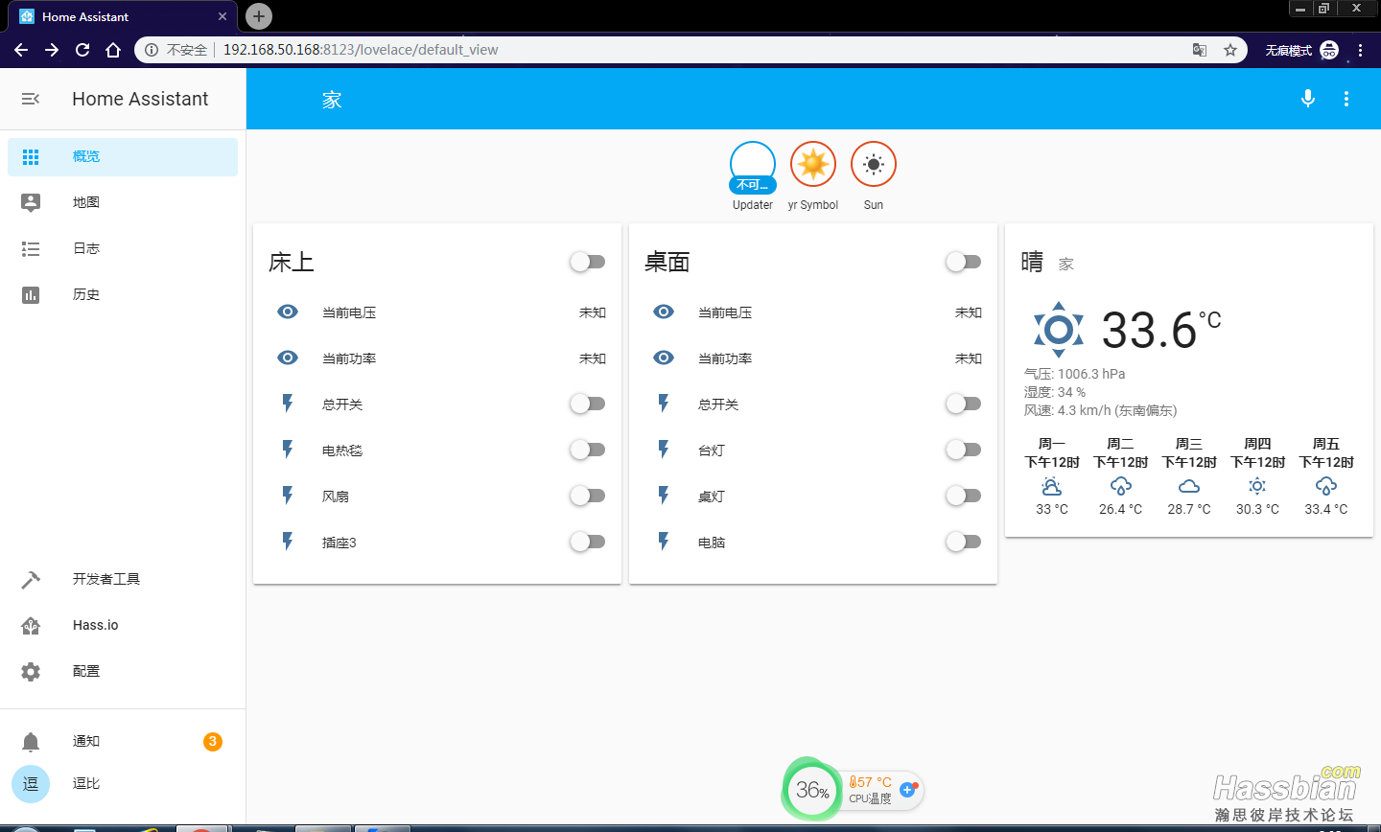Click eye icon for 床上 当前功率

tap(288, 358)
